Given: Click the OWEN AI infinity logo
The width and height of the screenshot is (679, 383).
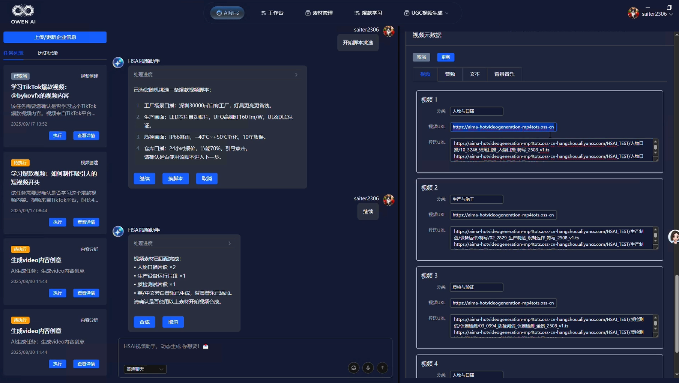Looking at the screenshot, I should coord(23,11).
